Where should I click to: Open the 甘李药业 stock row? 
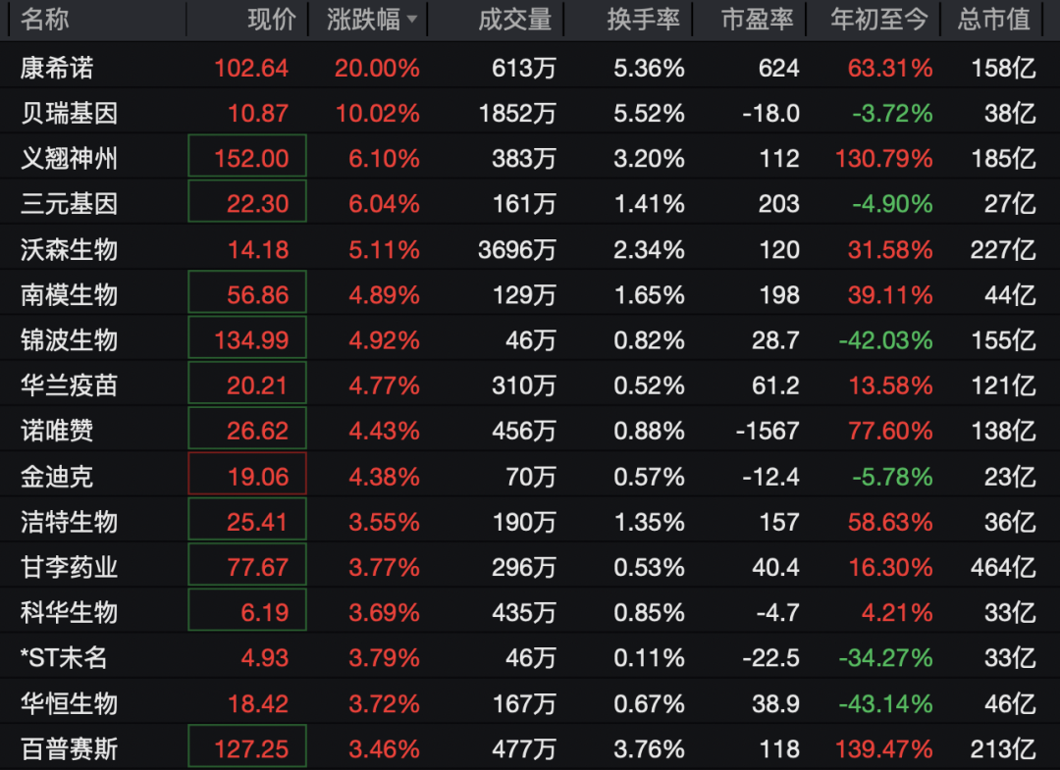click(x=530, y=567)
